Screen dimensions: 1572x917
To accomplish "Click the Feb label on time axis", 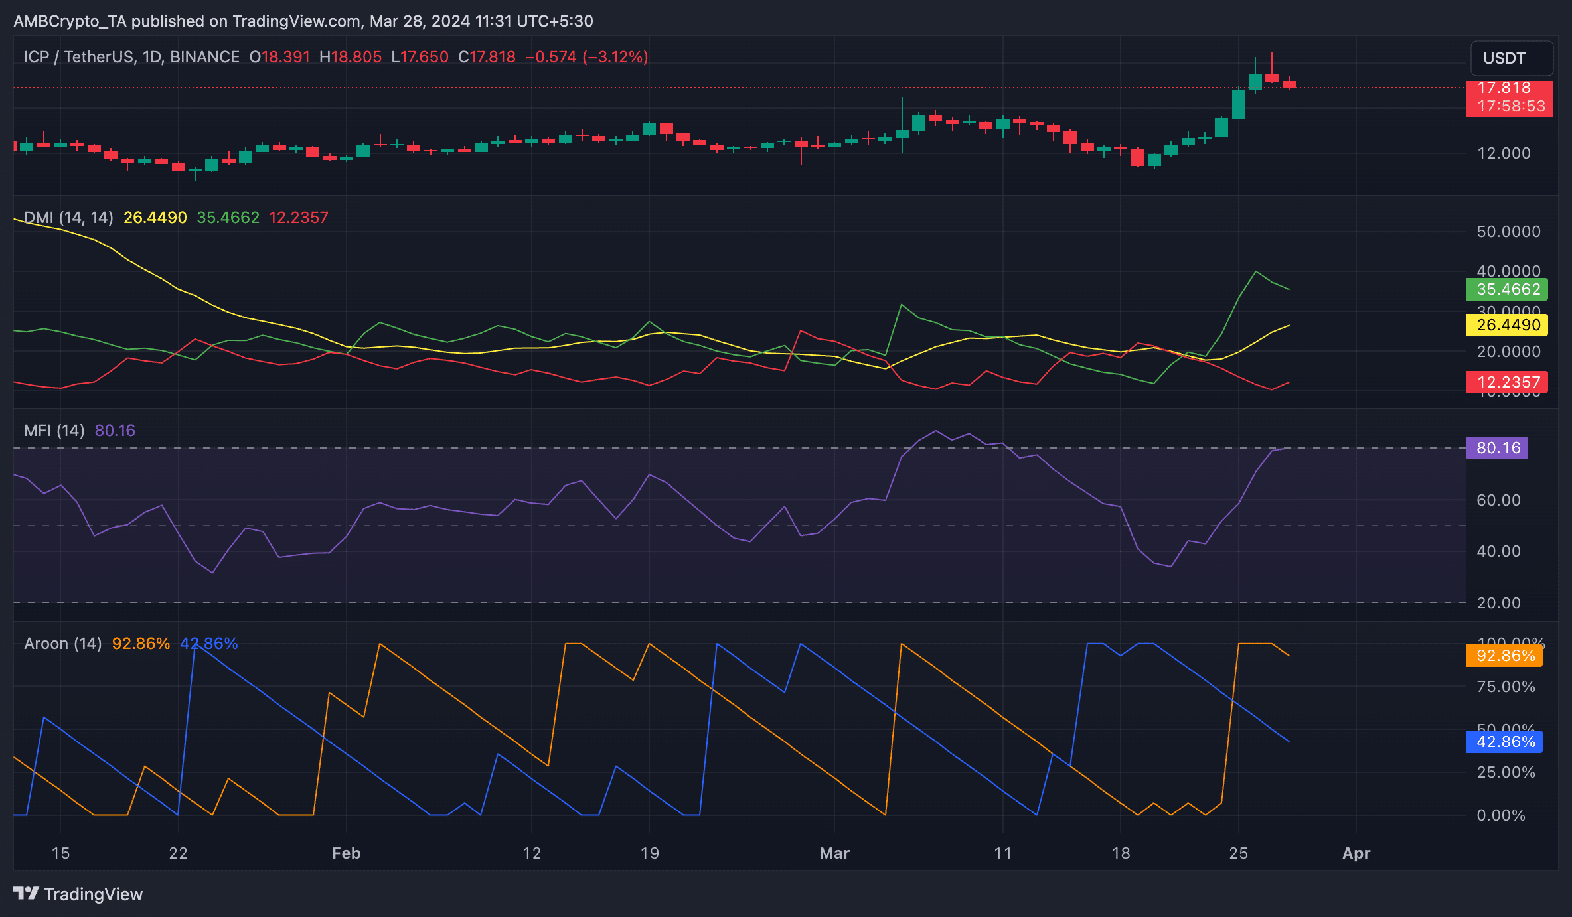I will click(x=347, y=853).
